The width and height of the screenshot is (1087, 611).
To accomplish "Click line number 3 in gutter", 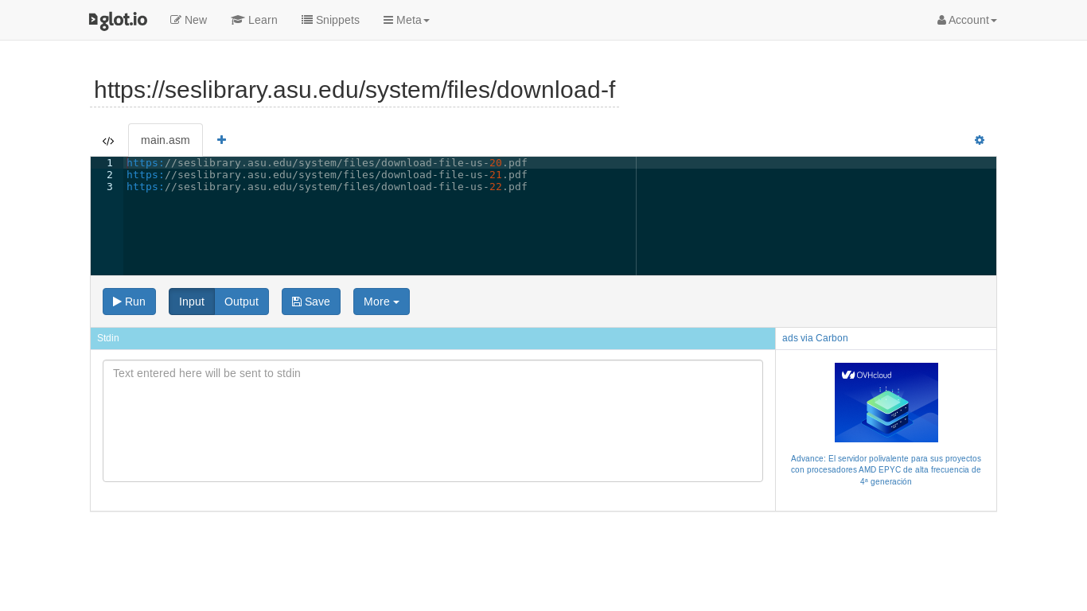I will click(x=110, y=187).
